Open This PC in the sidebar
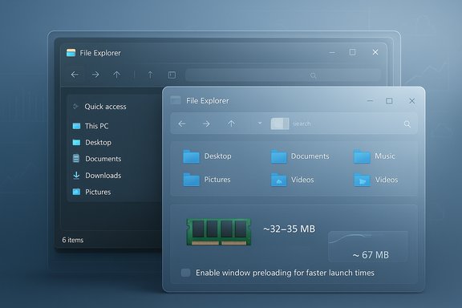Viewport: 462px width, 308px height. 96,126
